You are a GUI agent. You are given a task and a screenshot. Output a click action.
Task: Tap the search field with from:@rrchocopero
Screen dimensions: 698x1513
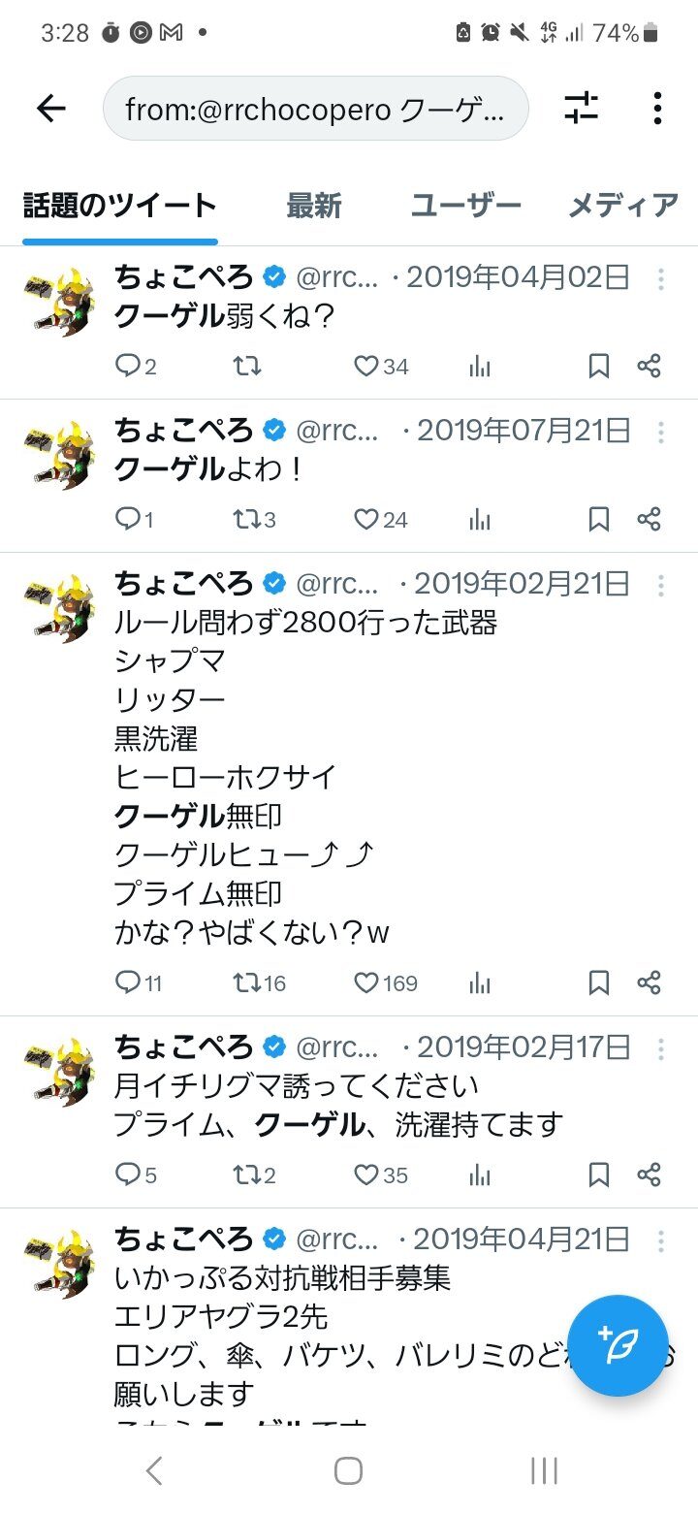pos(315,109)
